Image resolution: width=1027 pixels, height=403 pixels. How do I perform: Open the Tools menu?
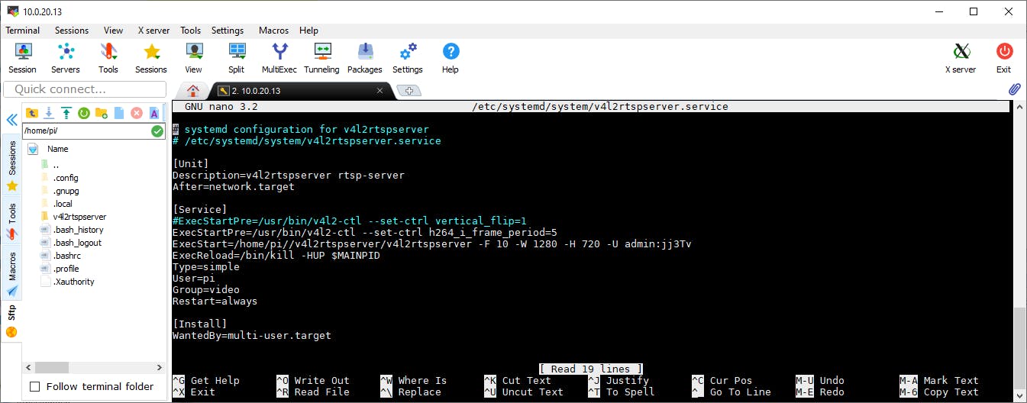[190, 31]
